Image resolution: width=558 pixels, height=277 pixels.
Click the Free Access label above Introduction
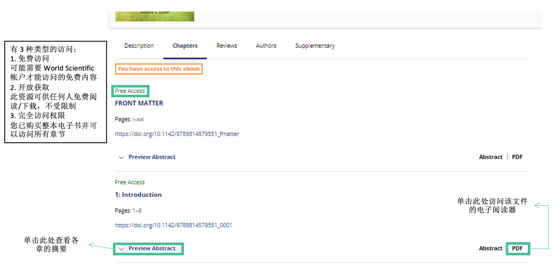click(130, 182)
